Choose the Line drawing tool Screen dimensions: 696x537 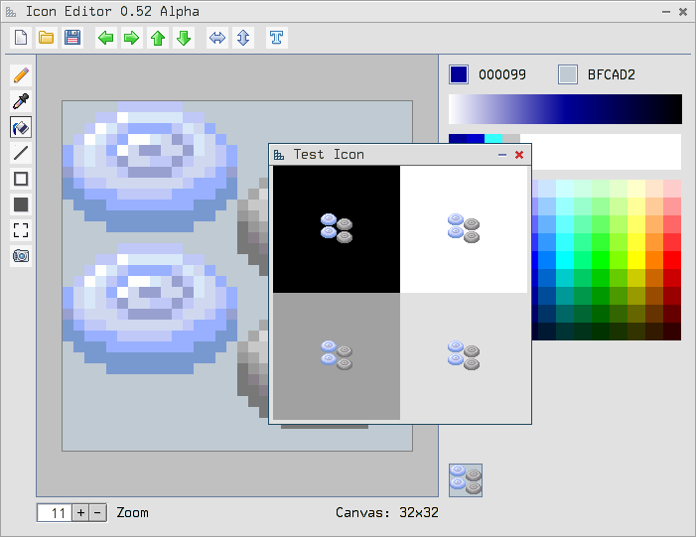coord(20,153)
